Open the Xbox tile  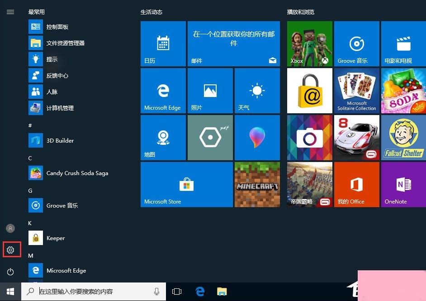click(x=309, y=44)
